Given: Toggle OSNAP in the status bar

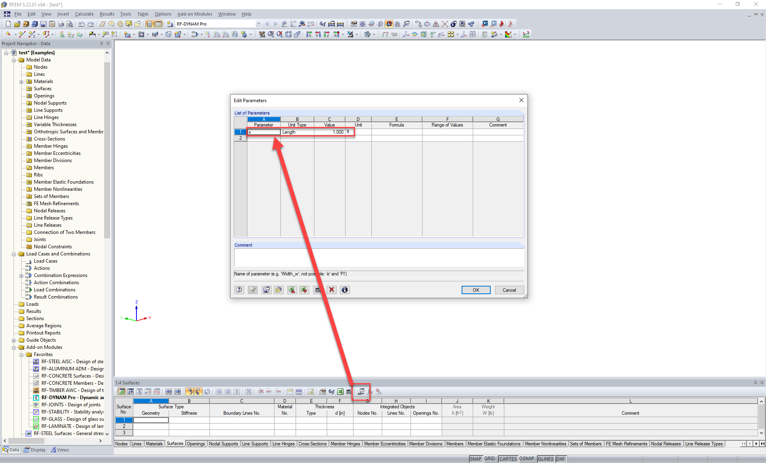Looking at the screenshot, I should (527, 459).
